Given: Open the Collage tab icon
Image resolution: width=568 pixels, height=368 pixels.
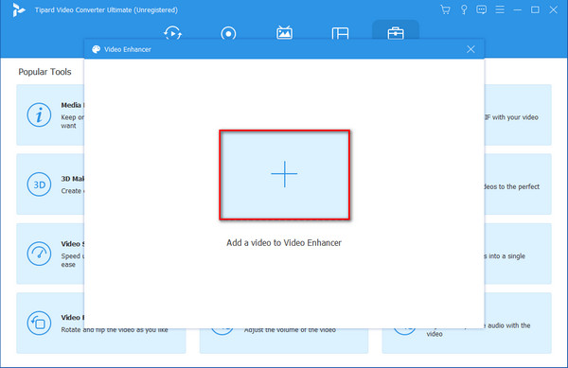Looking at the screenshot, I should [x=340, y=34].
